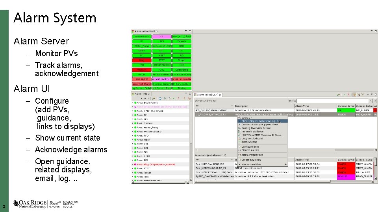Select the ICS_Opr:RFQ:VacuumAlarm table row
This screenshot has width=378, height=212.
click(286, 110)
